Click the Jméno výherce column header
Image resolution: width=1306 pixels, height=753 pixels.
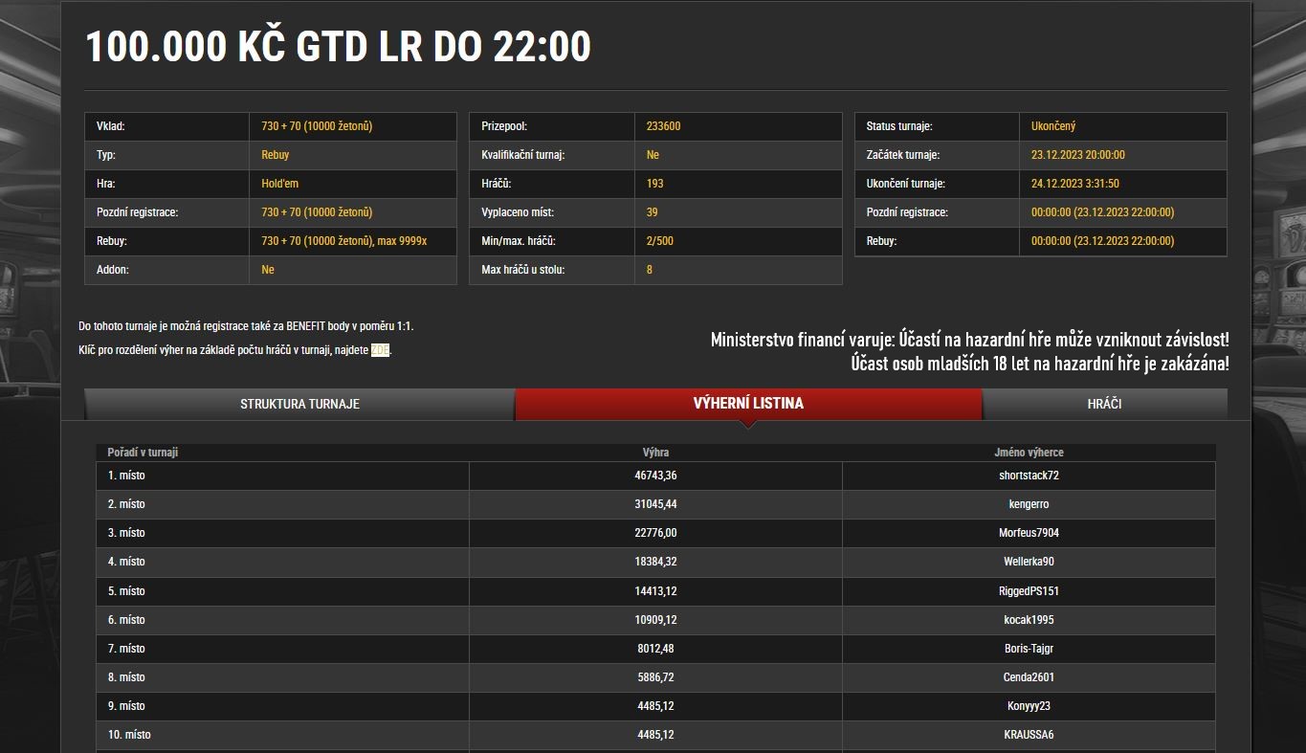[1029, 453]
